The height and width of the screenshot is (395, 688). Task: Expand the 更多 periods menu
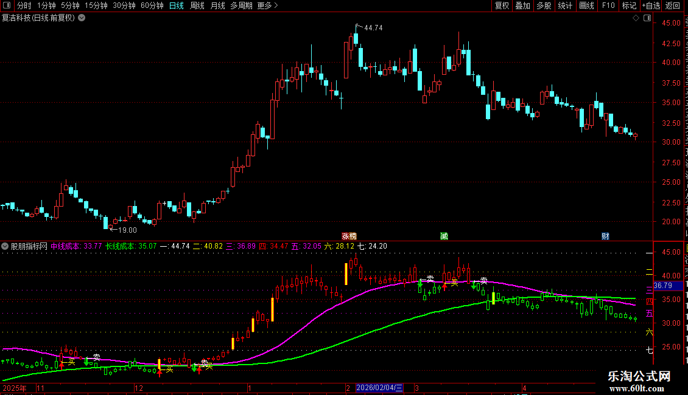click(x=267, y=5)
